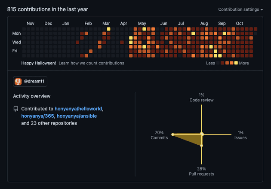This screenshot has height=189, width=271.
Task: Open Learn how we count contributions
Action: pos(91,63)
